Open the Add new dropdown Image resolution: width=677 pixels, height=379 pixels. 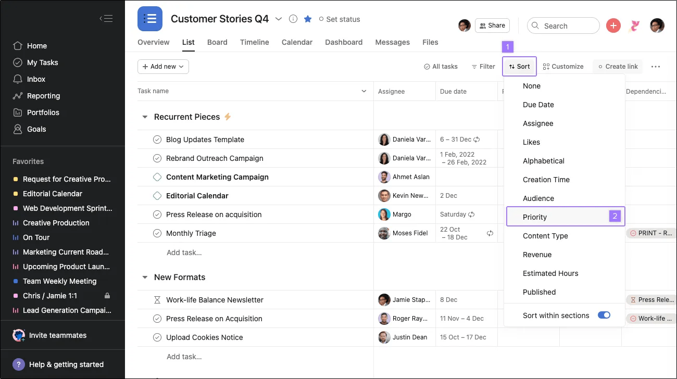pyautogui.click(x=163, y=66)
